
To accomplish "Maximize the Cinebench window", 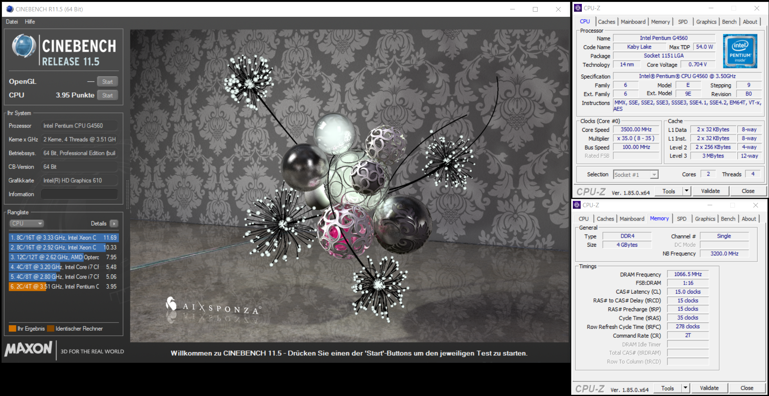I will coord(535,9).
